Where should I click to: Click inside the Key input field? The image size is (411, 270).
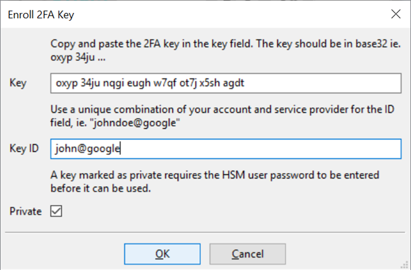tap(224, 83)
